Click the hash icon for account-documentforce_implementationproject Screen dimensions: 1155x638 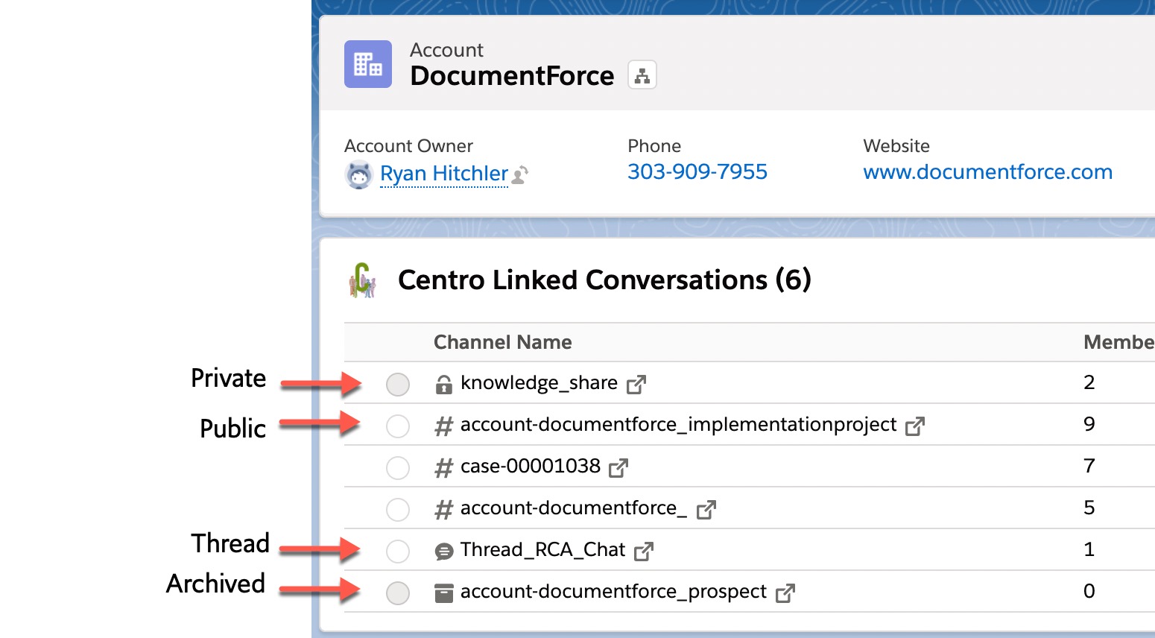(443, 426)
